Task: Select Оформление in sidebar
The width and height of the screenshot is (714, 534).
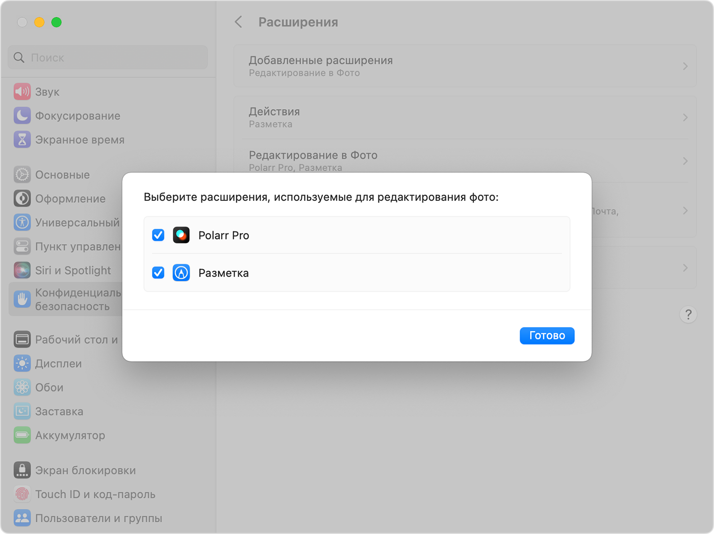Action: [70, 199]
